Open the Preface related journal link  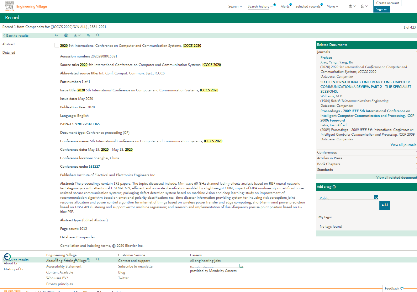pos(326,57)
